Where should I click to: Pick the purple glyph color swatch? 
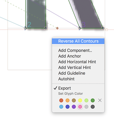pos(74,107)
